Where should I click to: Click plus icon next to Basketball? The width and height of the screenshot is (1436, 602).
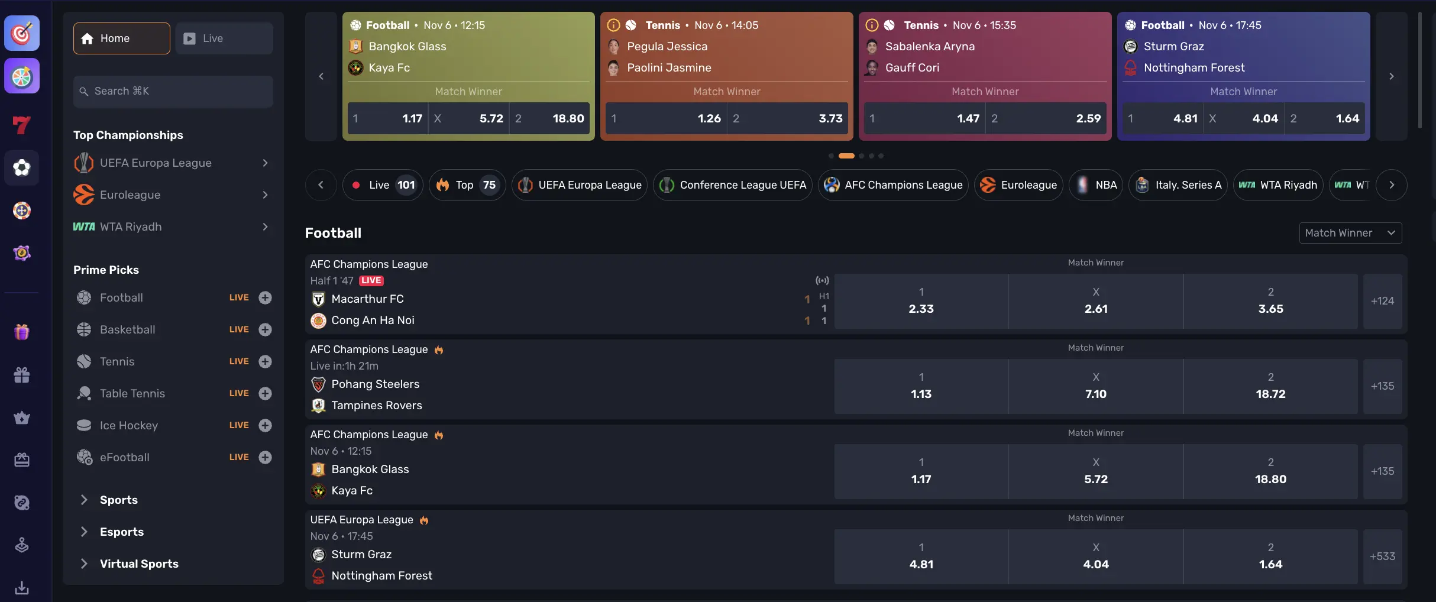point(265,329)
